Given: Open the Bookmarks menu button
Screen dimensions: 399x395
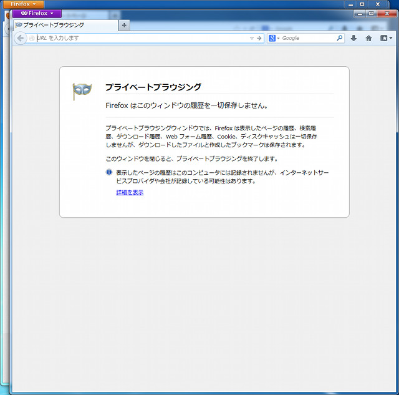Looking at the screenshot, I should tap(386, 38).
